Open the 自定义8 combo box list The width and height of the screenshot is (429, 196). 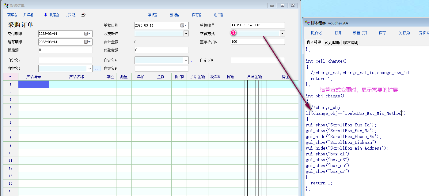(x=89, y=68)
